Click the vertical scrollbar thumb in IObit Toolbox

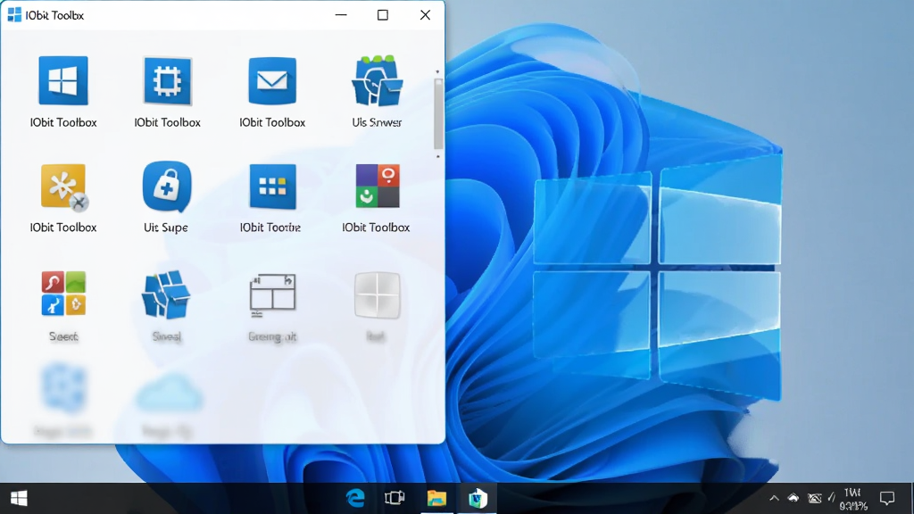pyautogui.click(x=437, y=113)
